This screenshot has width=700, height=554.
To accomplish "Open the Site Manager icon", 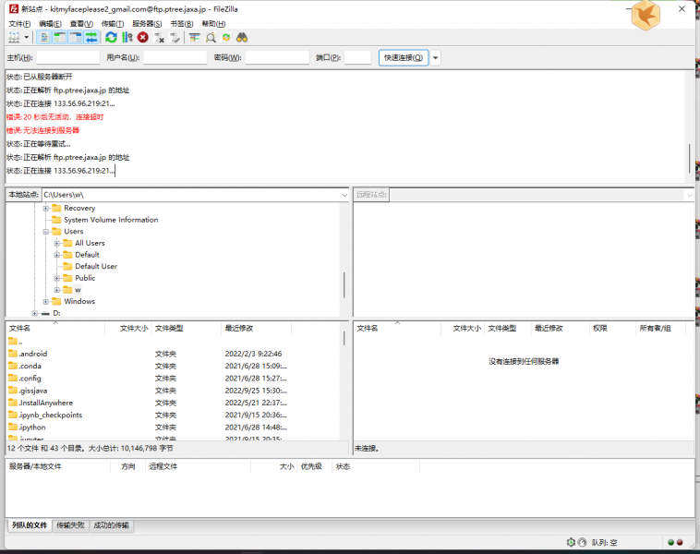I will [14, 38].
